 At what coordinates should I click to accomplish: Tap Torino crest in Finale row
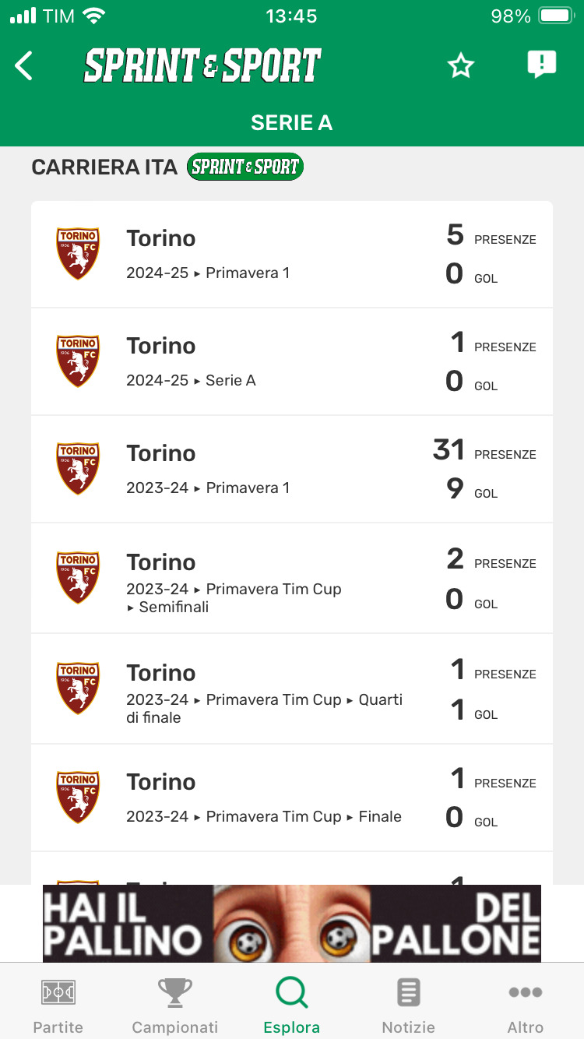click(x=78, y=798)
